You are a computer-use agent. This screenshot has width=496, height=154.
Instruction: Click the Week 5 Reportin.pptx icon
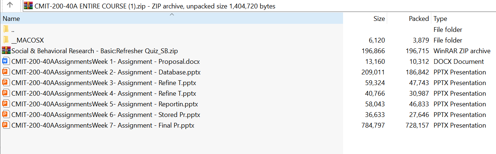click(x=6, y=104)
